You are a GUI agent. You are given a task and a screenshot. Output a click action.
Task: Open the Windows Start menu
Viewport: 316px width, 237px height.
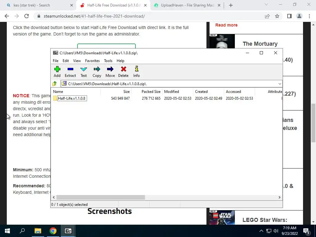pos(7,231)
